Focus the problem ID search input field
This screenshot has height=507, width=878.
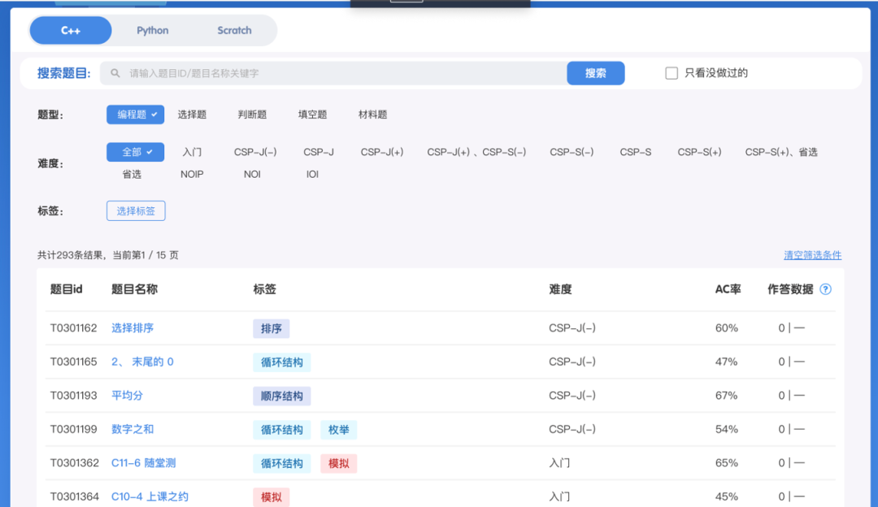[x=333, y=73]
